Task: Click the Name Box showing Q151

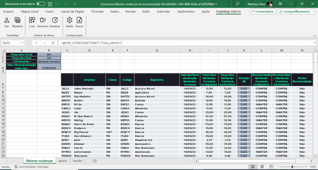Action: click(11, 43)
